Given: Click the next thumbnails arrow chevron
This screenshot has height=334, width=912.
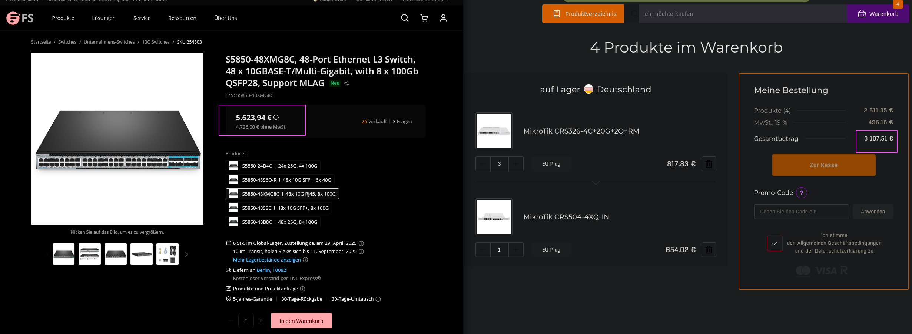Looking at the screenshot, I should coord(186,254).
